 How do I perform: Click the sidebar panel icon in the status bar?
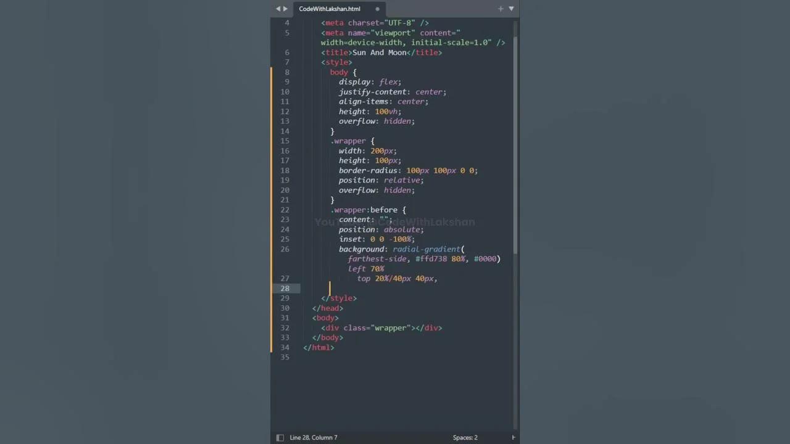(x=280, y=437)
